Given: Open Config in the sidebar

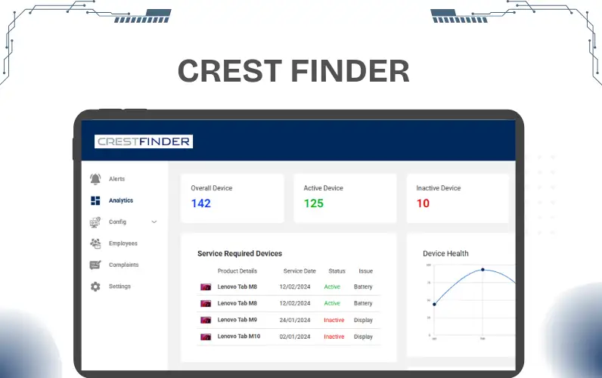Looking at the screenshot, I should (117, 222).
